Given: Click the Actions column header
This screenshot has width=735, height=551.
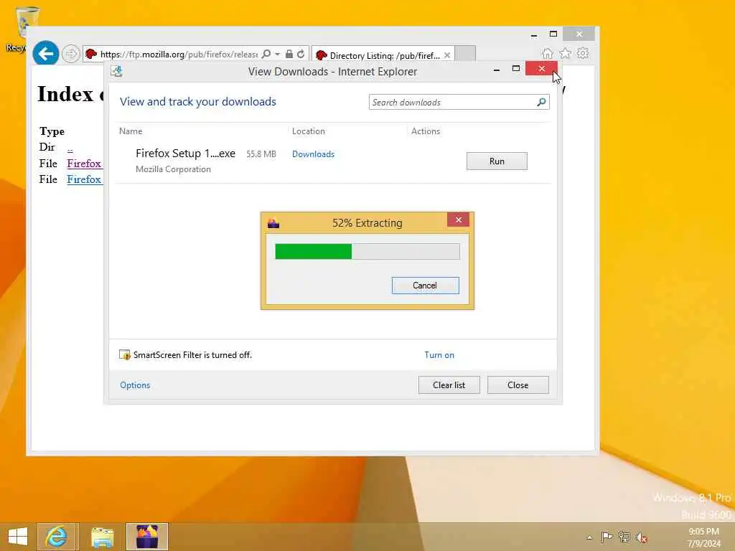Looking at the screenshot, I should pos(426,131).
